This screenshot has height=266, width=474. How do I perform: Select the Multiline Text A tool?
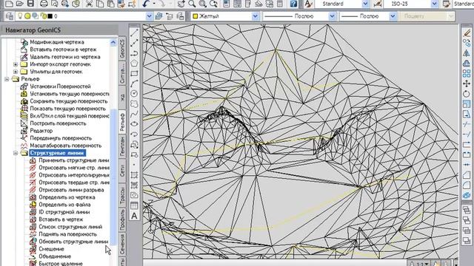(x=134, y=216)
